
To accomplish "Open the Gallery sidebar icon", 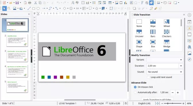I will 189,53.
